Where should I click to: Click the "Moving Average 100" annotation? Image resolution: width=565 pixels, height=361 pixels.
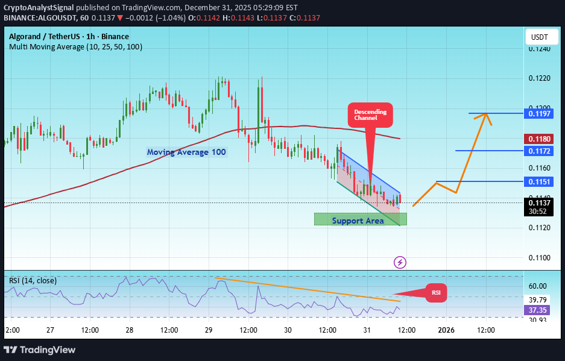[186, 152]
